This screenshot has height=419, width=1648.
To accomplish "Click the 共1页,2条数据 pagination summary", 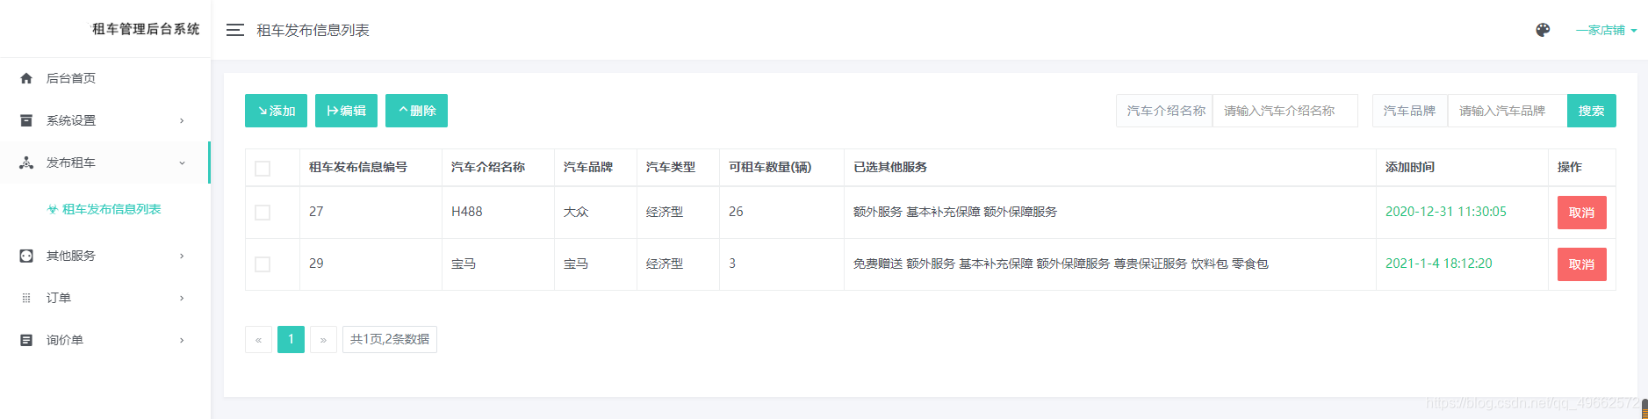I will 390,339.
